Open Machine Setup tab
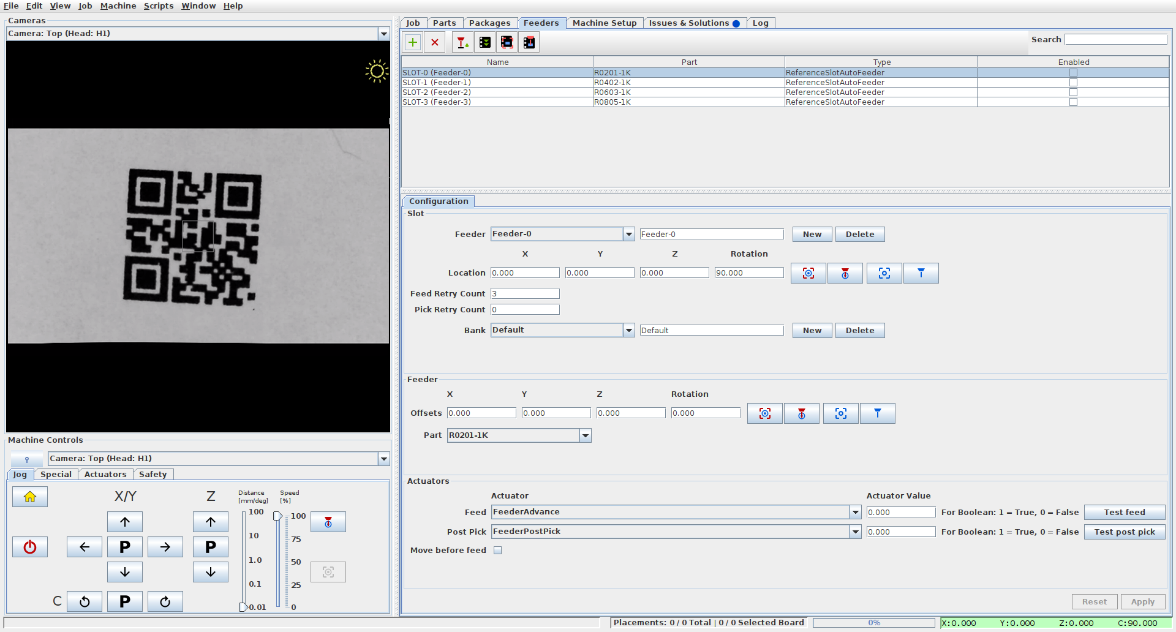The height and width of the screenshot is (632, 1176). tap(605, 23)
